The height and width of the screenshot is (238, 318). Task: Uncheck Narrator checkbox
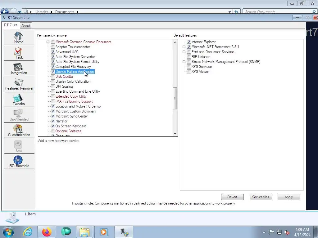[x=53, y=121]
